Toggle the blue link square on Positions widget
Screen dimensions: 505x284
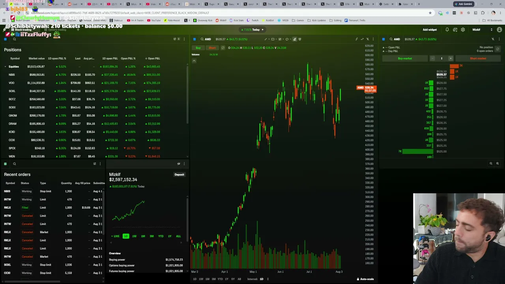tap(6, 39)
